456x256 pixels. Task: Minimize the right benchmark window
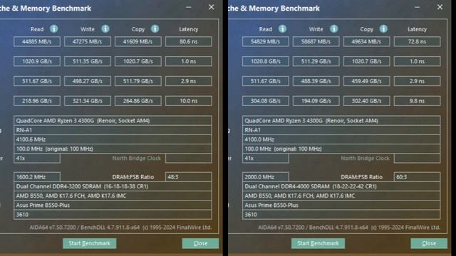[417, 8]
